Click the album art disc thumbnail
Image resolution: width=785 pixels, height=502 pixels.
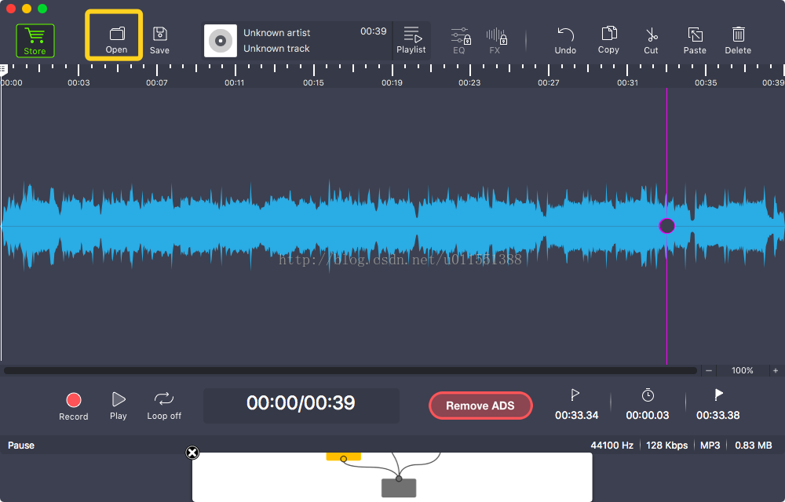pyautogui.click(x=221, y=41)
